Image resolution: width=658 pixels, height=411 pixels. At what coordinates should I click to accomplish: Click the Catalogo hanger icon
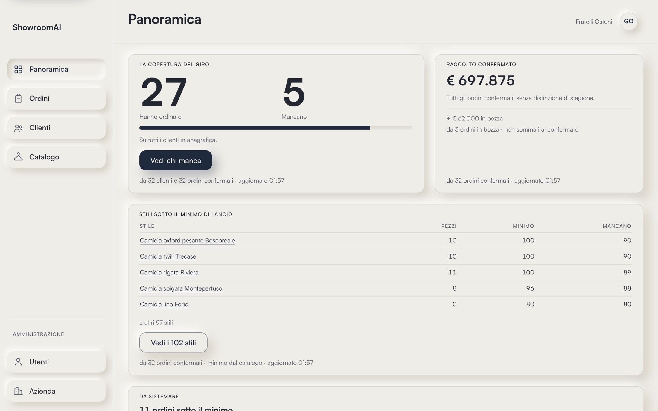(x=18, y=157)
